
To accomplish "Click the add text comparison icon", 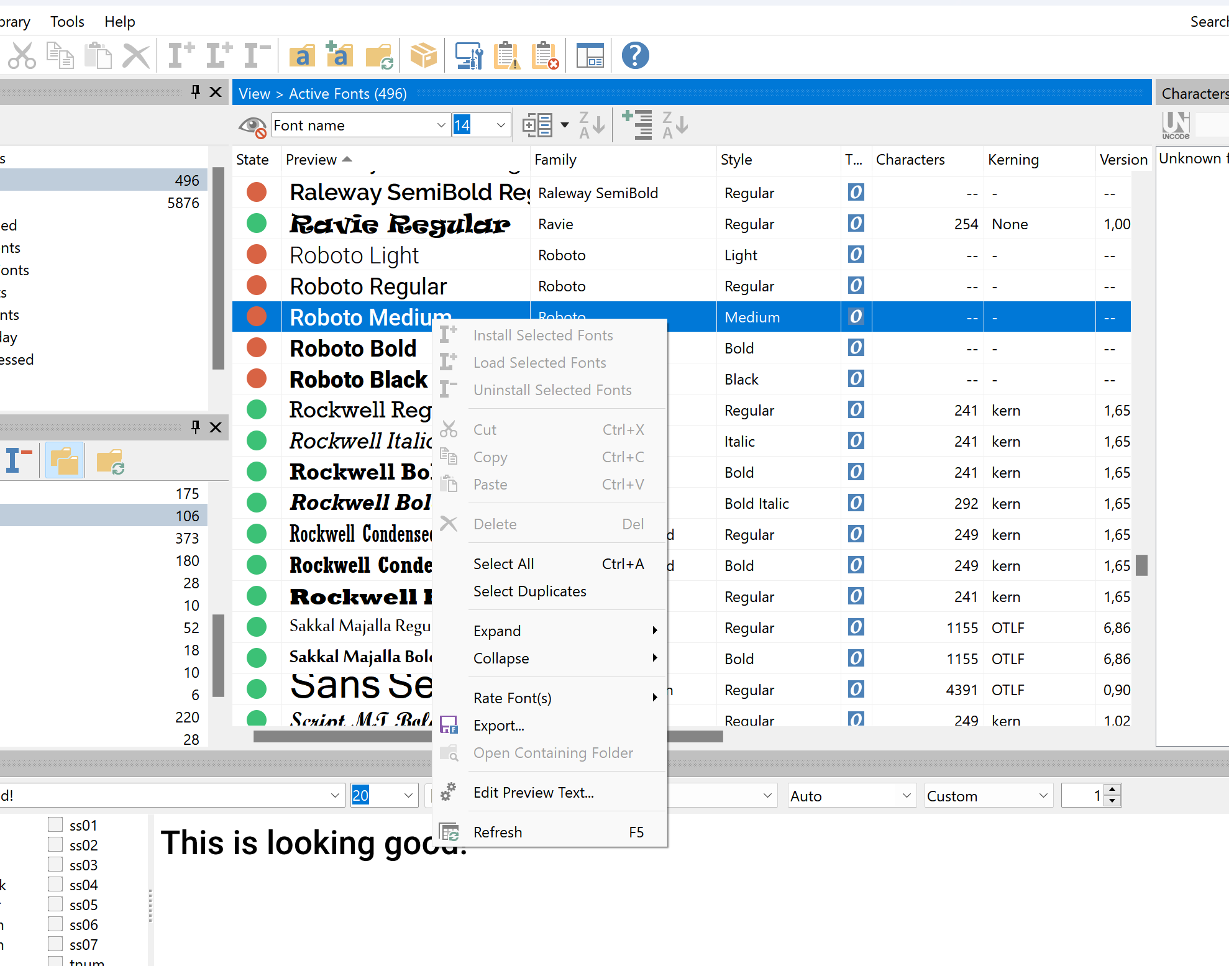I will (636, 124).
